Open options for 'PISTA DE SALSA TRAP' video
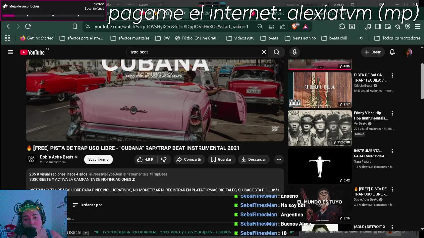The width and height of the screenshot is (424, 238). [392, 76]
